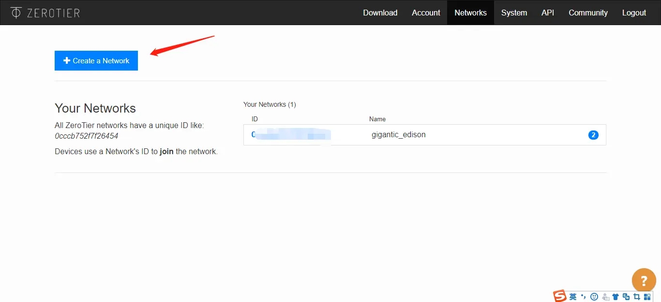This screenshot has width=661, height=302.
Task: Open the toolbox grid icon in IME bar
Action: 647,297
